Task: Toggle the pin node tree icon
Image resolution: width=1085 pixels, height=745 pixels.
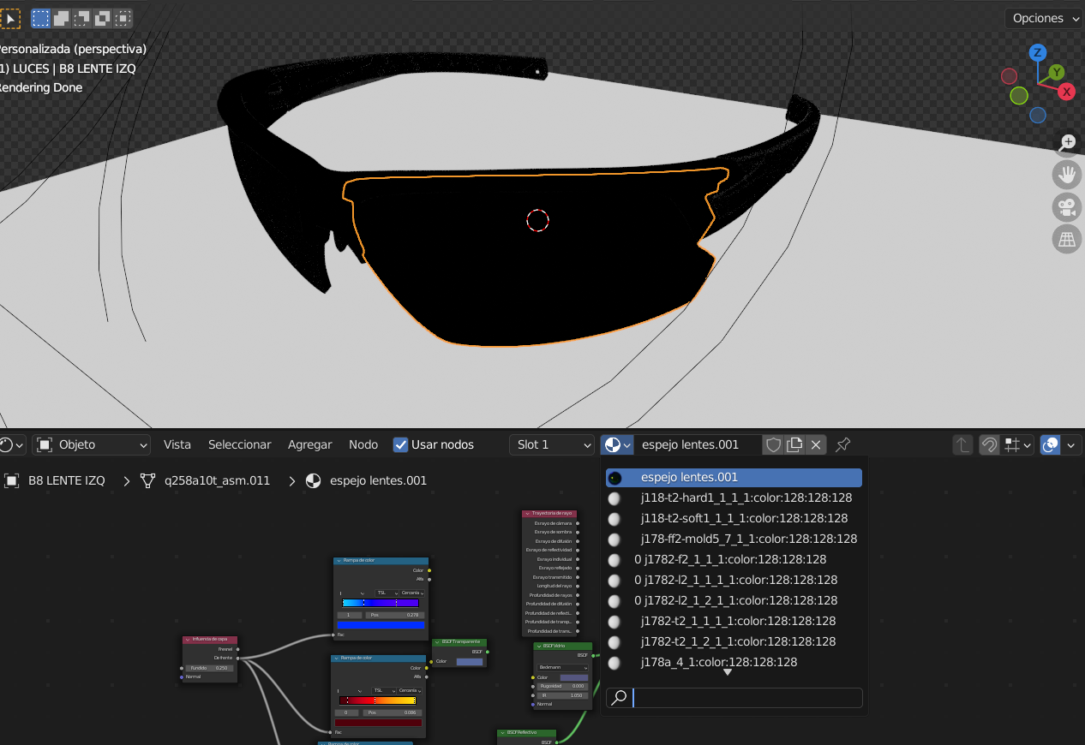Action: pos(843,444)
